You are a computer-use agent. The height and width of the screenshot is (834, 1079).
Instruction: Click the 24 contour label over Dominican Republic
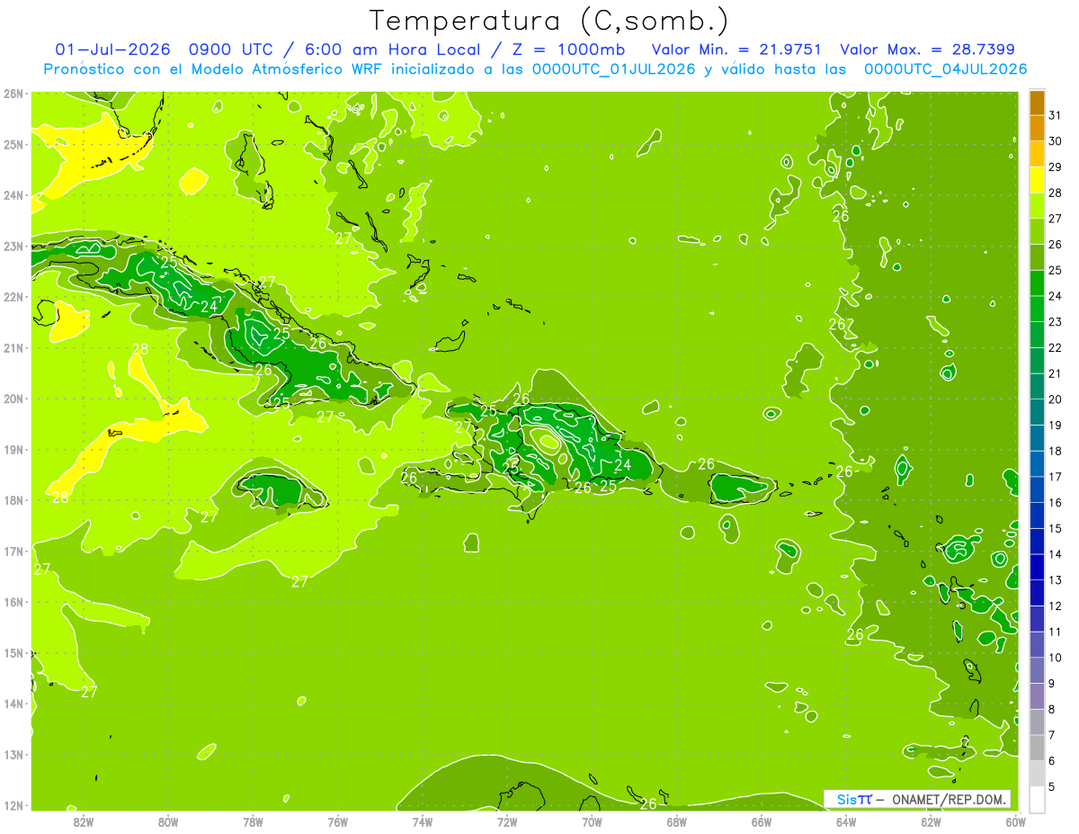tap(622, 465)
